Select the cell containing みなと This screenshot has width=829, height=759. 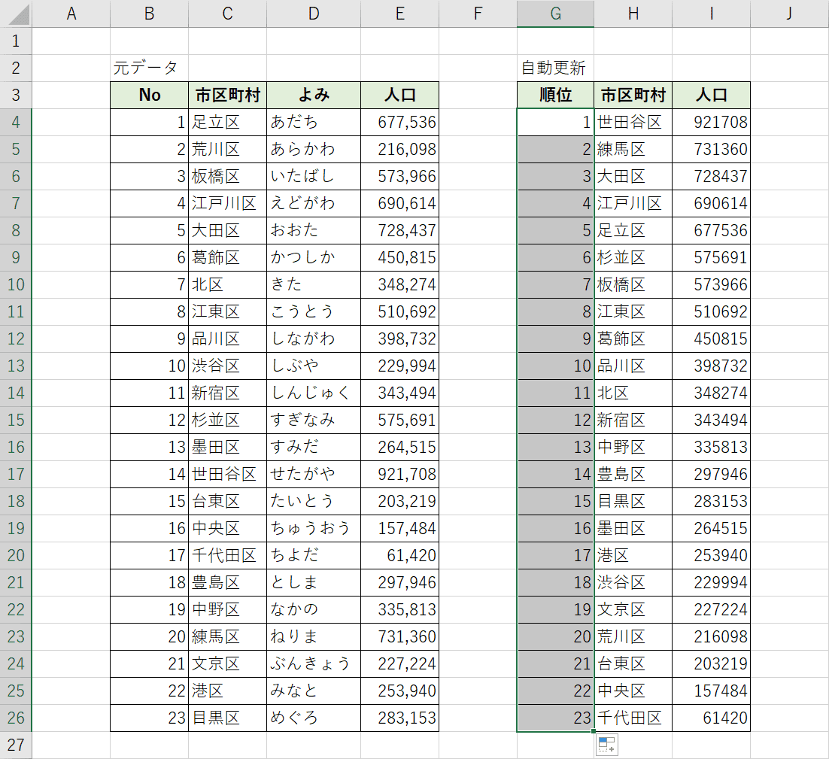click(314, 691)
